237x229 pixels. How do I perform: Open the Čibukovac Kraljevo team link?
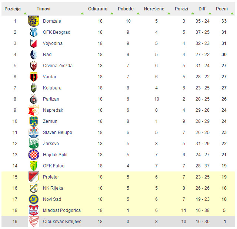62,222
